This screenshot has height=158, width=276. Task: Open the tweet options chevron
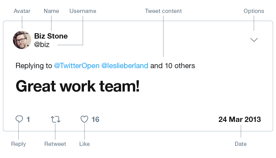(254, 40)
